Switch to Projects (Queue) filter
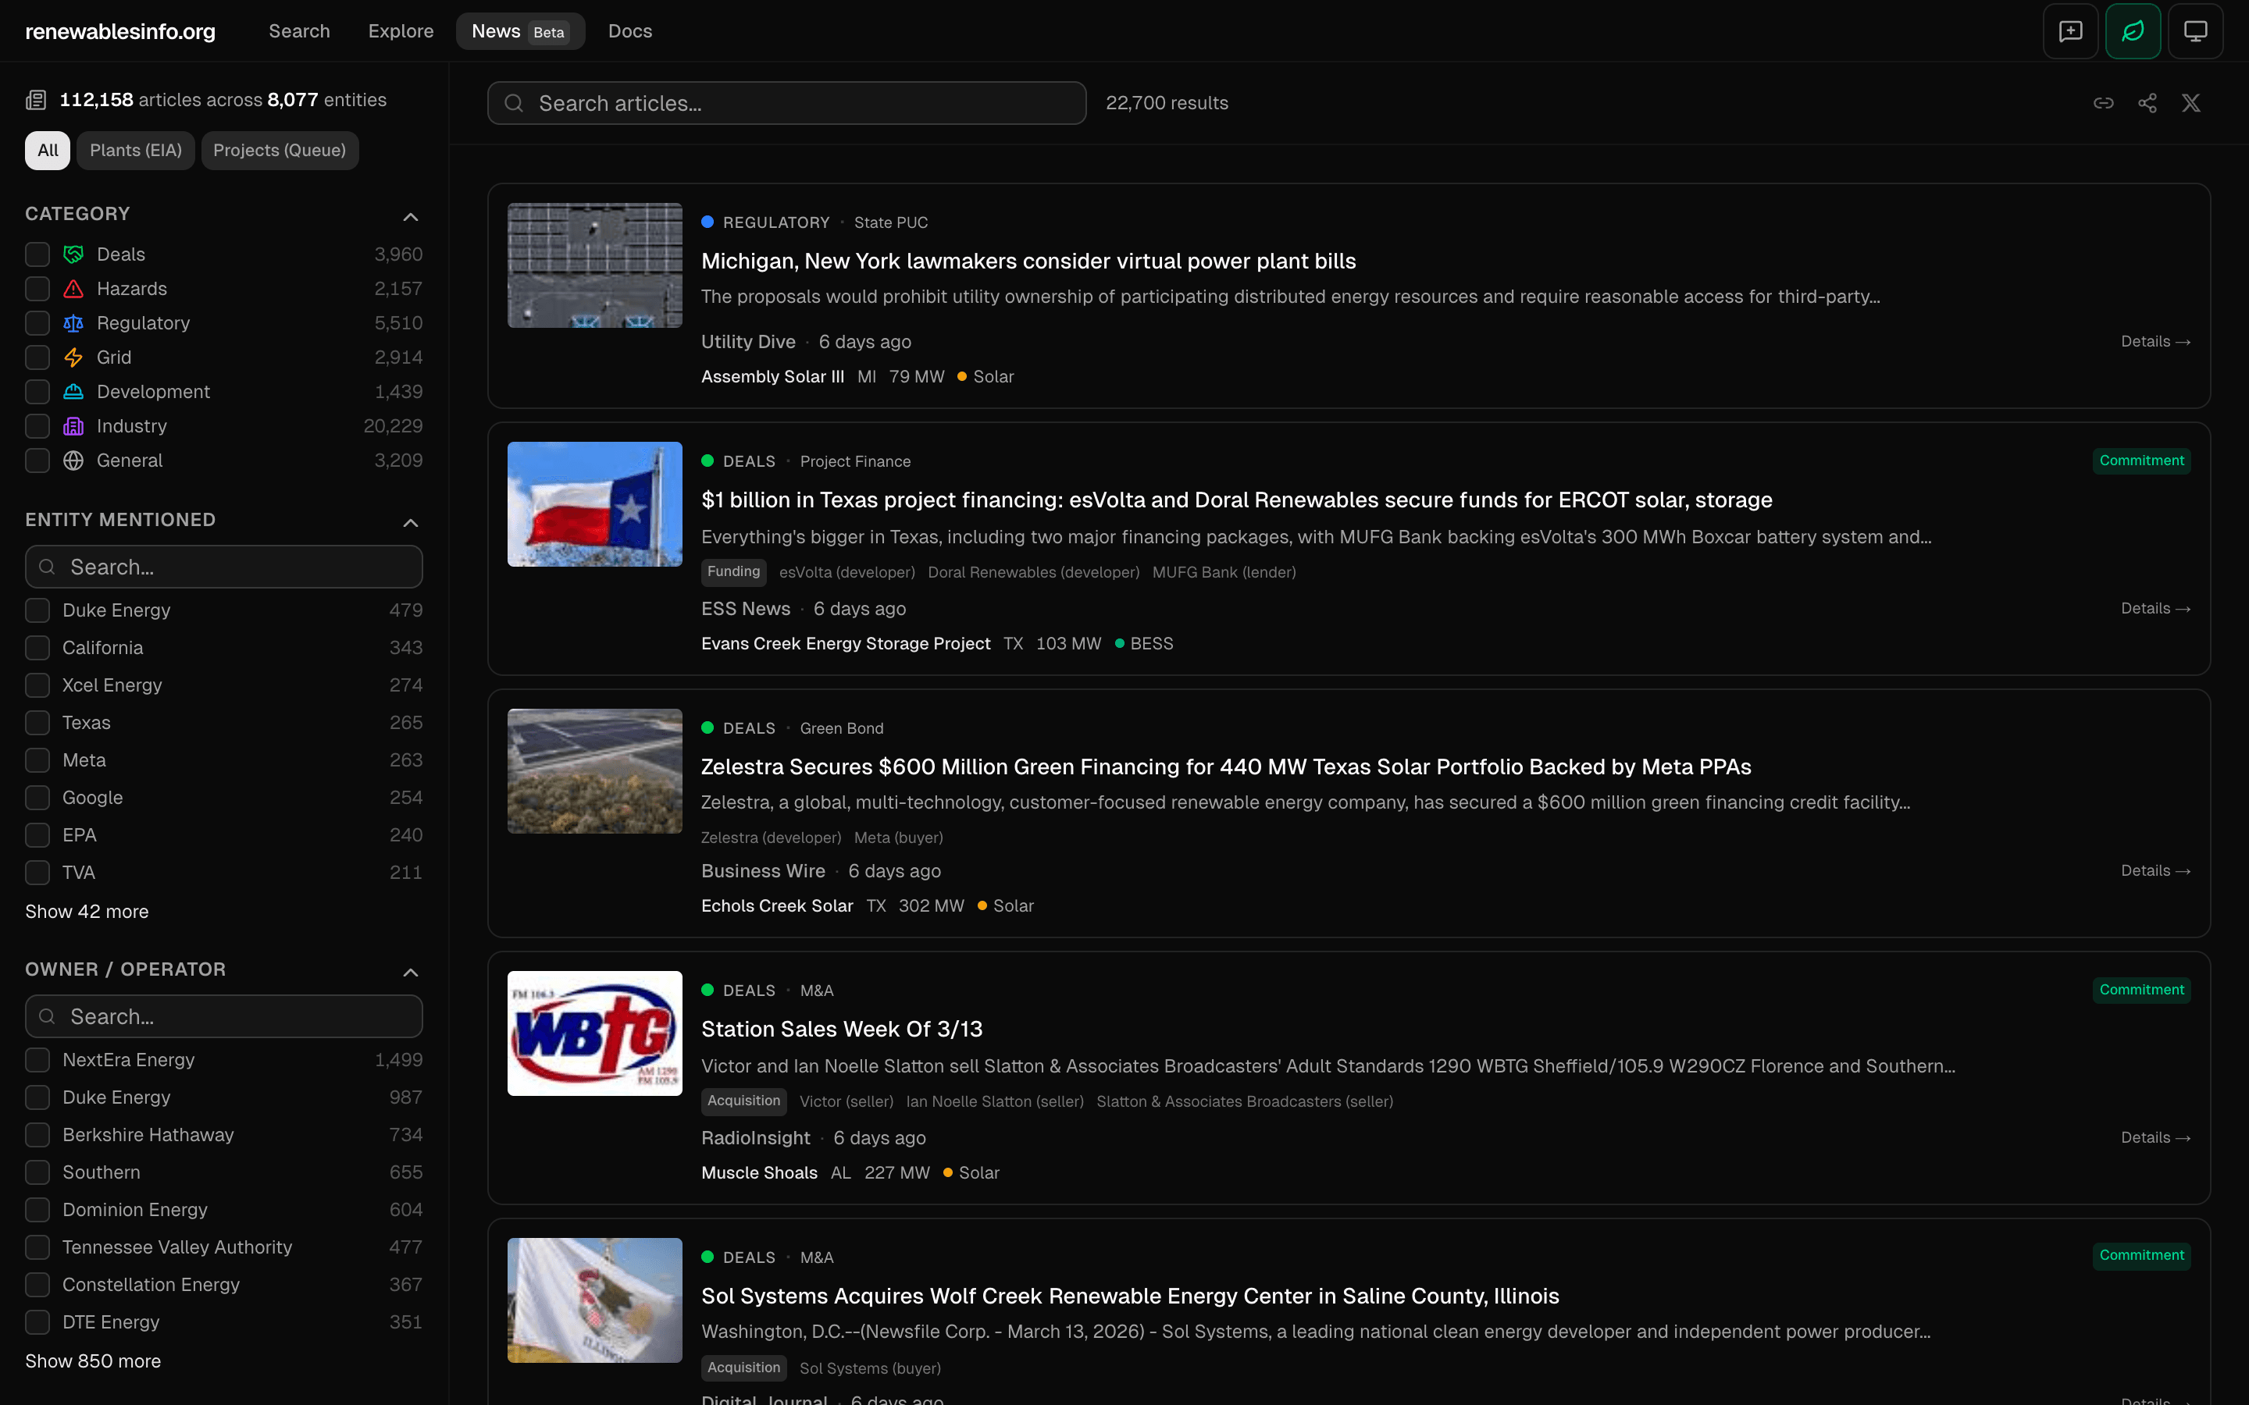Image resolution: width=2249 pixels, height=1405 pixels. 280,151
